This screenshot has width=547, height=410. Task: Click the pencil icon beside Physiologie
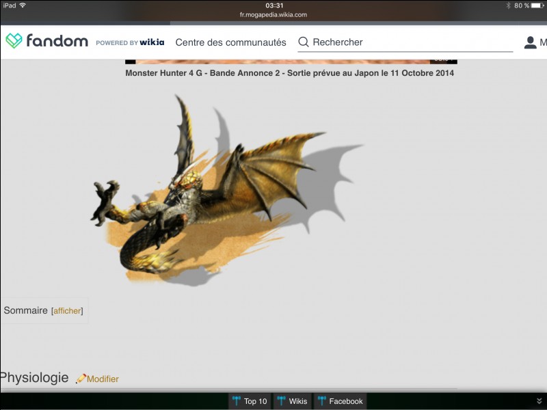(81, 379)
